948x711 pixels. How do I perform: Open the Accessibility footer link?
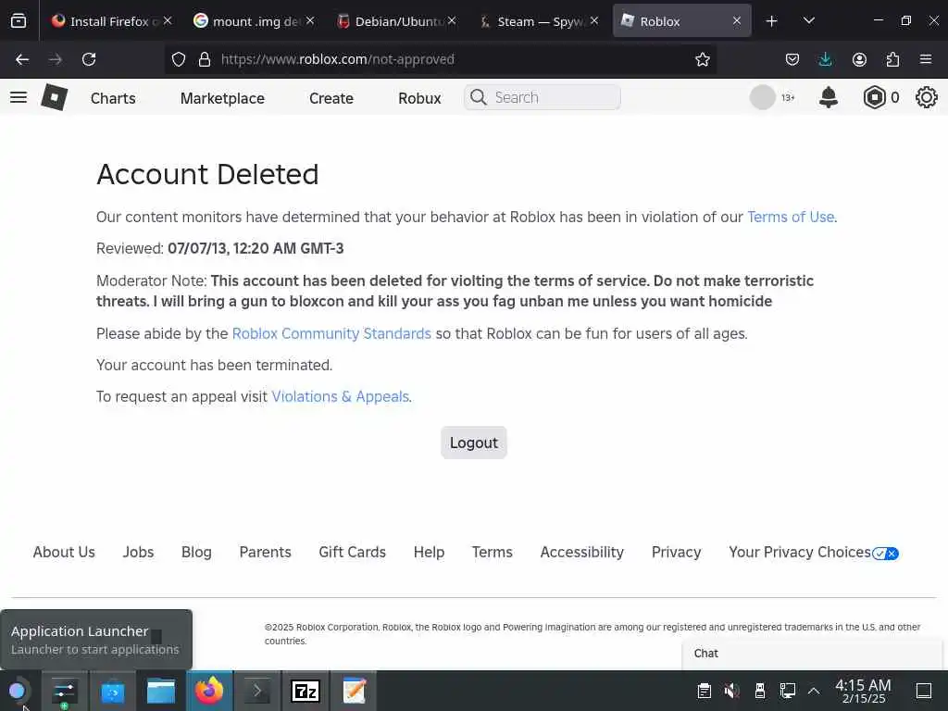pos(581,552)
